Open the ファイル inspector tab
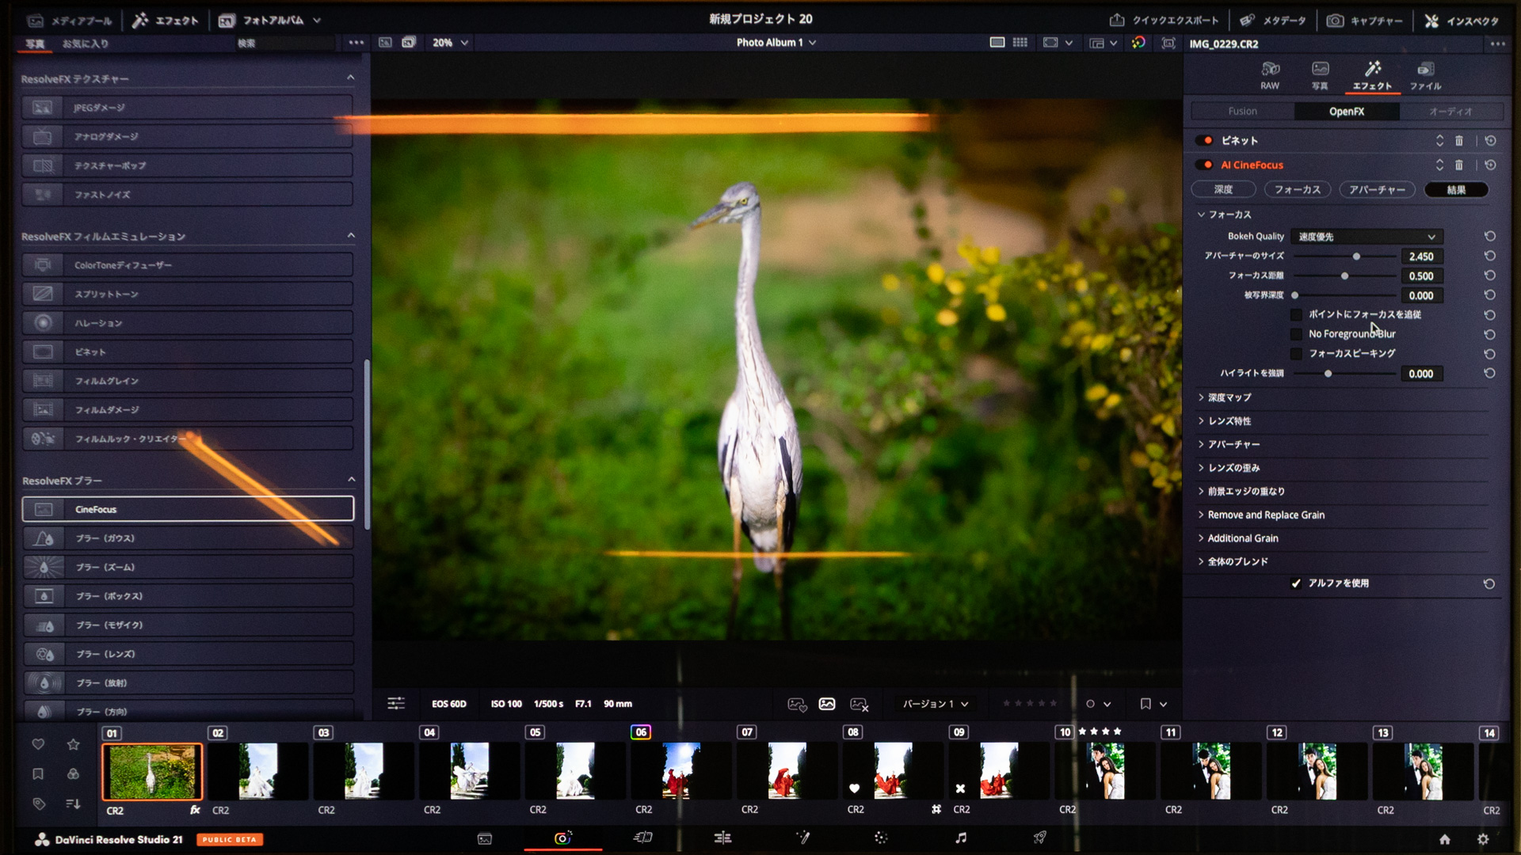Image resolution: width=1521 pixels, height=855 pixels. tap(1425, 75)
